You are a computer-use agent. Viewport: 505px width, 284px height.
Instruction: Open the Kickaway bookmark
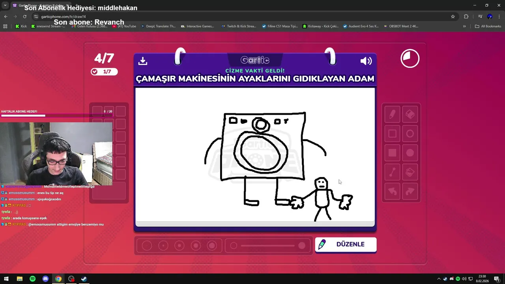(x=320, y=26)
